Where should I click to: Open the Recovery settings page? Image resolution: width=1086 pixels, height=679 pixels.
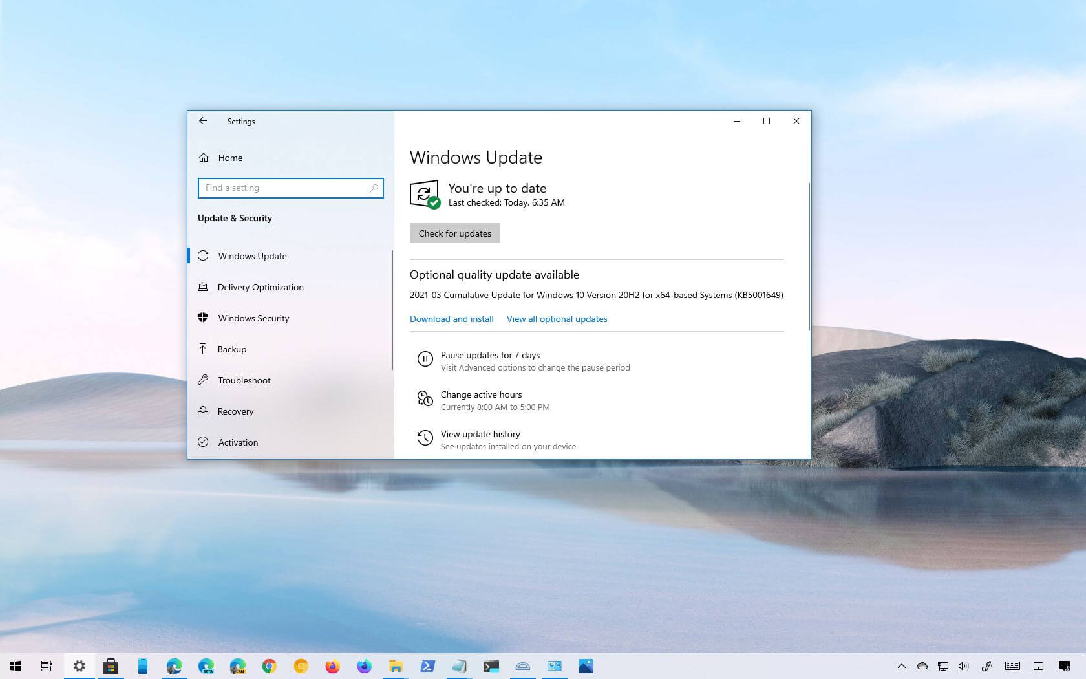pyautogui.click(x=235, y=411)
